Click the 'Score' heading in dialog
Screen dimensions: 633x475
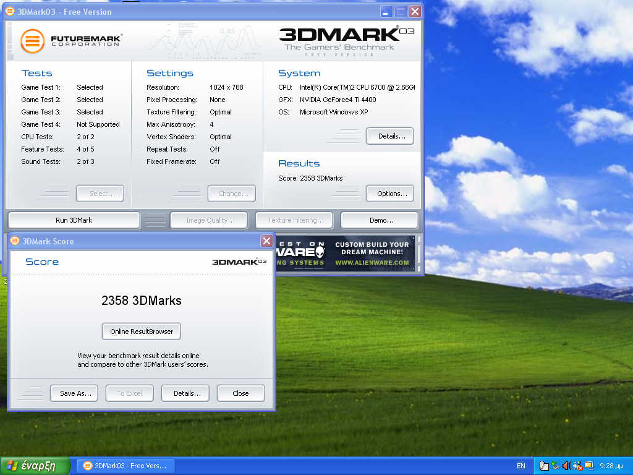(x=42, y=262)
